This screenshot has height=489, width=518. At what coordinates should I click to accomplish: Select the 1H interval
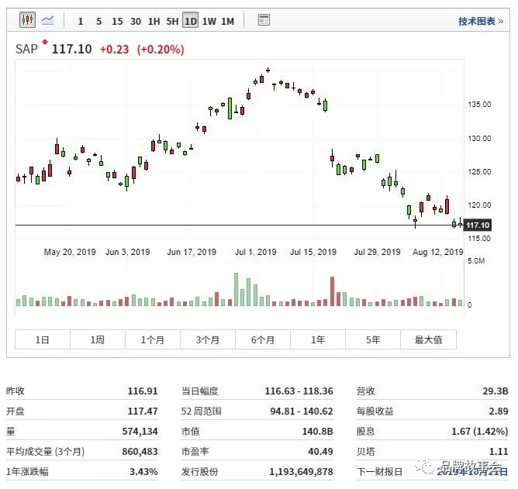(x=154, y=22)
